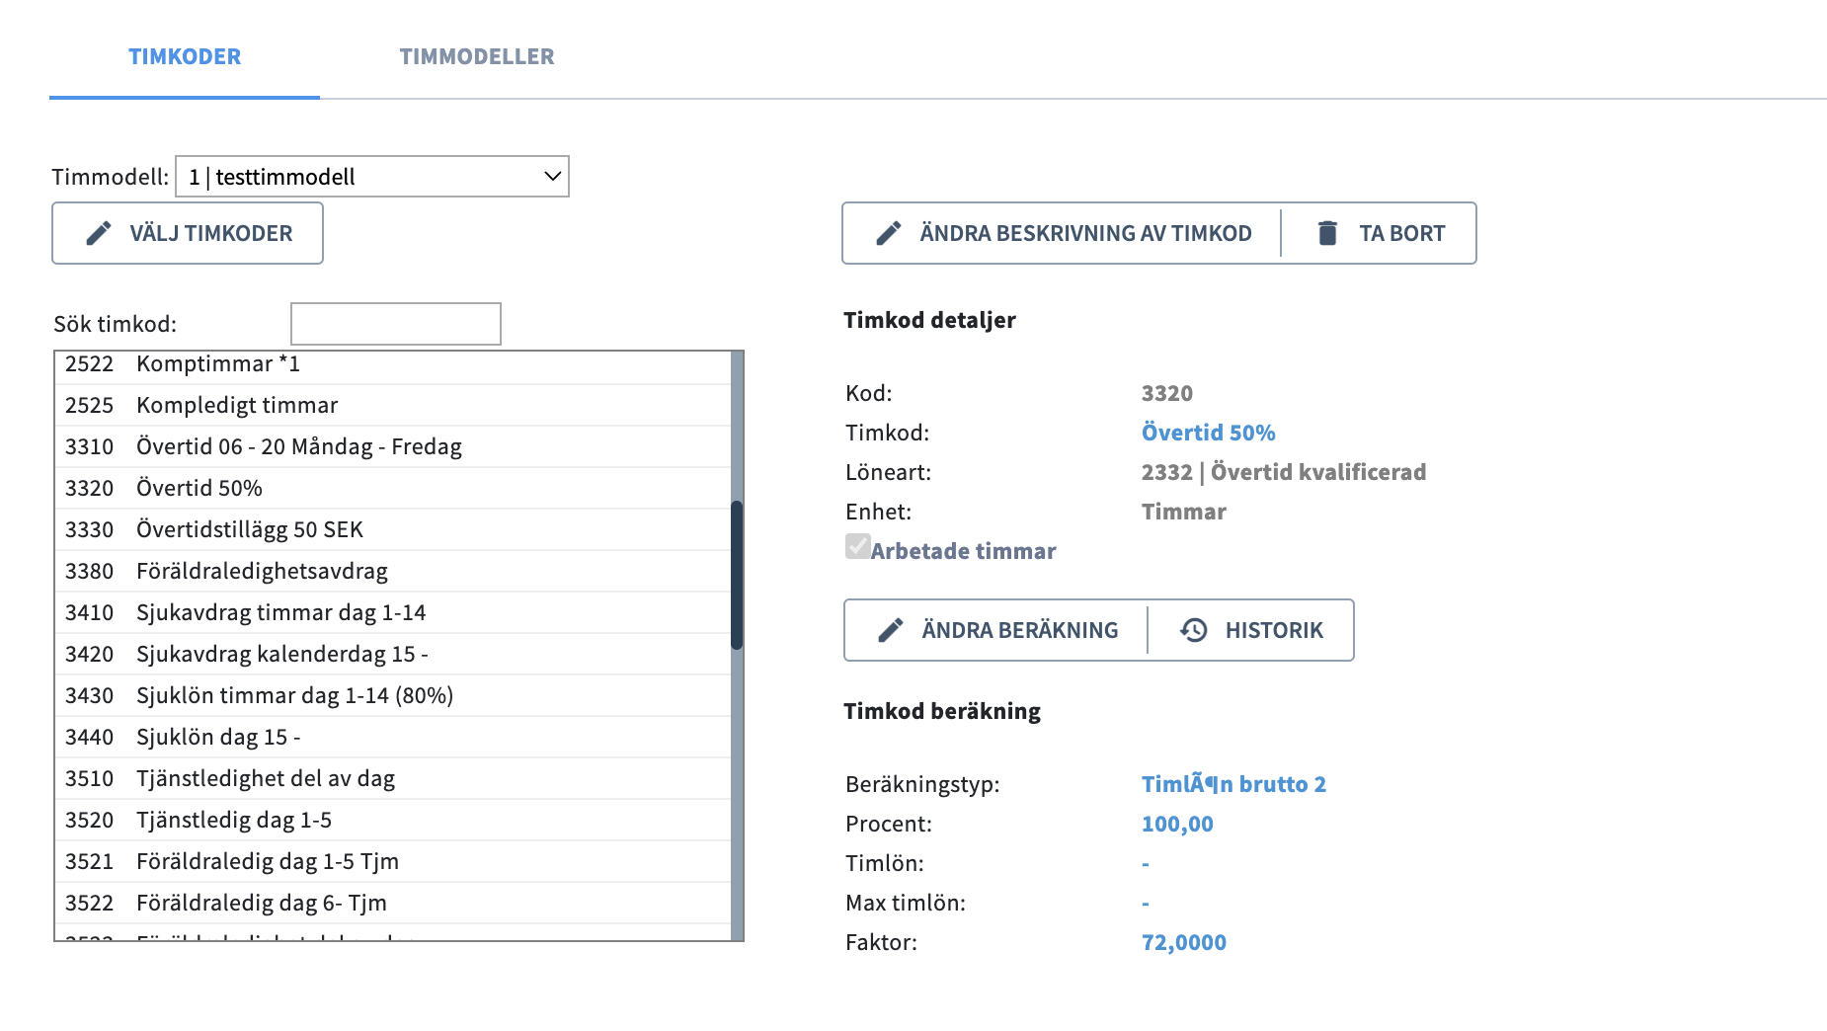Select row 3420 Sjukavdrag kalenderdag 15 -

tap(393, 654)
